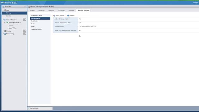Click the Refresh arrow icon
This screenshot has width=199, height=112.
pyautogui.click(x=68, y=16)
